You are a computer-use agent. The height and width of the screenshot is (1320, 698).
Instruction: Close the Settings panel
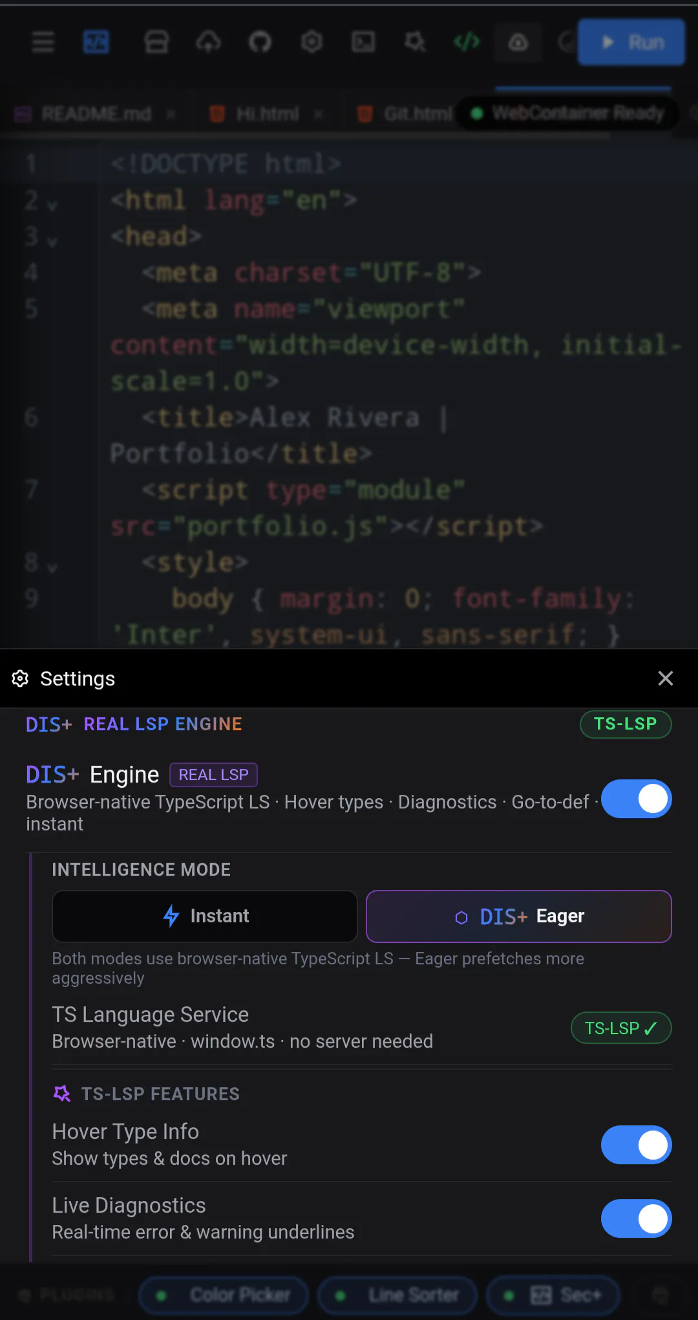pyautogui.click(x=665, y=678)
